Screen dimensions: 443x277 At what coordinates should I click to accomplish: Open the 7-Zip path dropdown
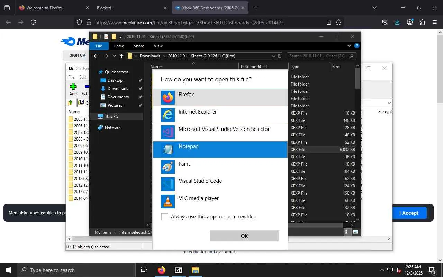click(x=389, y=103)
